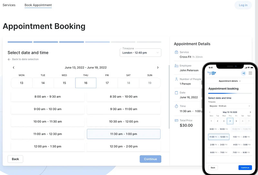Screen dimensions: 258x175
Task: Click the Employee icon
Action: tap(176, 66)
